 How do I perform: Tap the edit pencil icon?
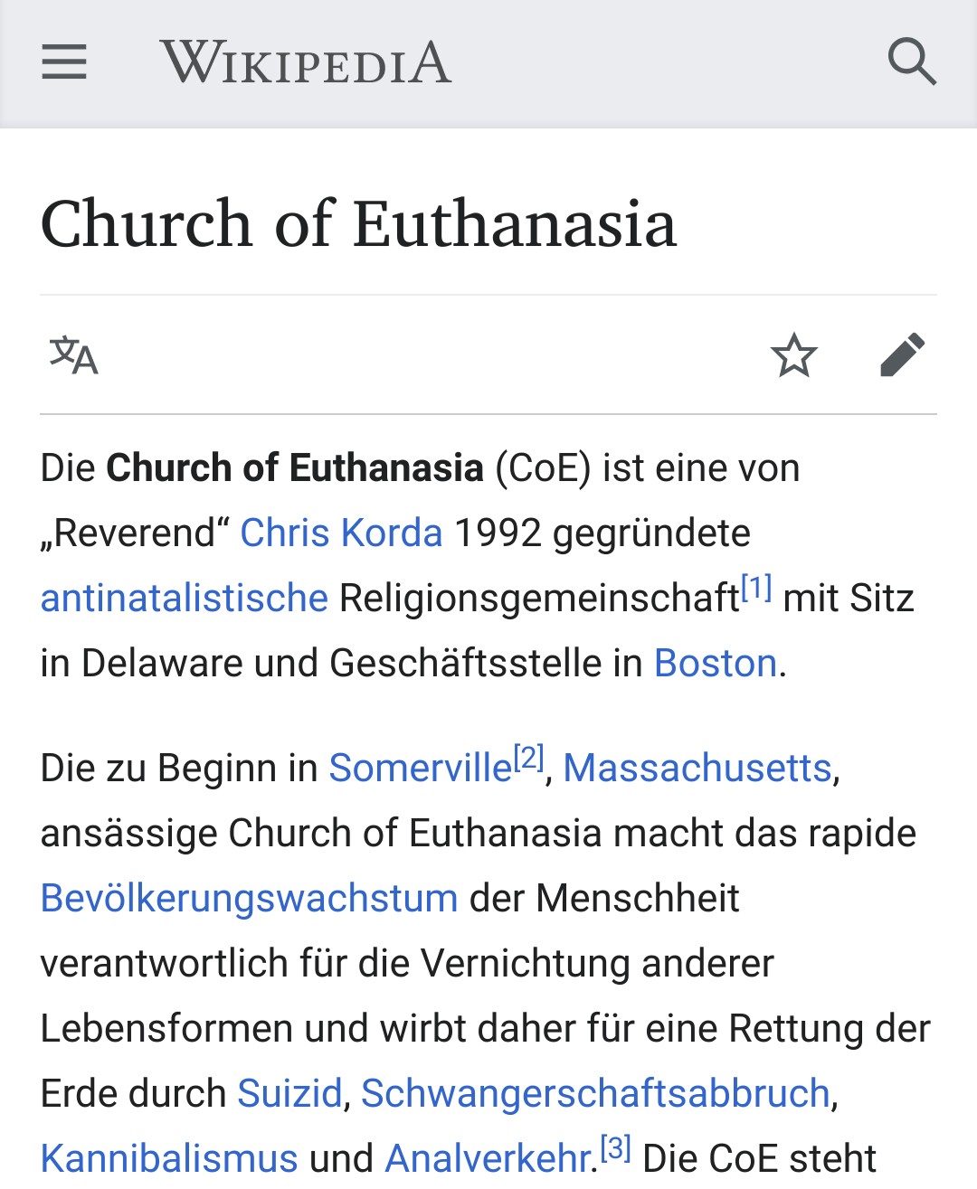pyautogui.click(x=902, y=354)
